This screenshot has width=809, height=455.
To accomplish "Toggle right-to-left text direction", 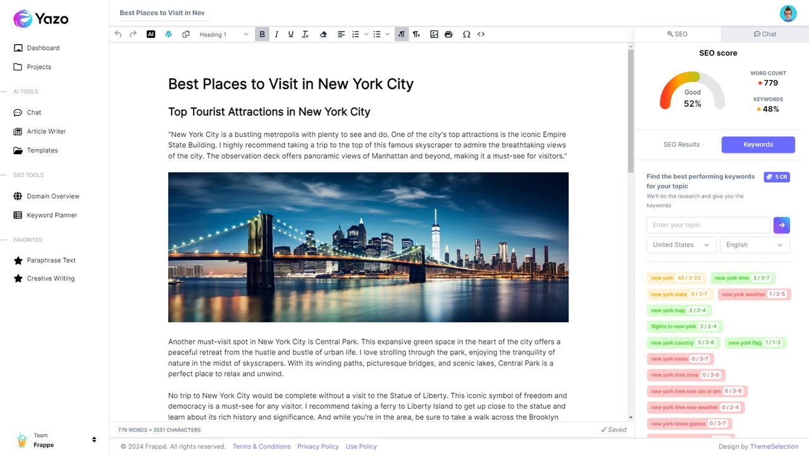I will (x=416, y=34).
